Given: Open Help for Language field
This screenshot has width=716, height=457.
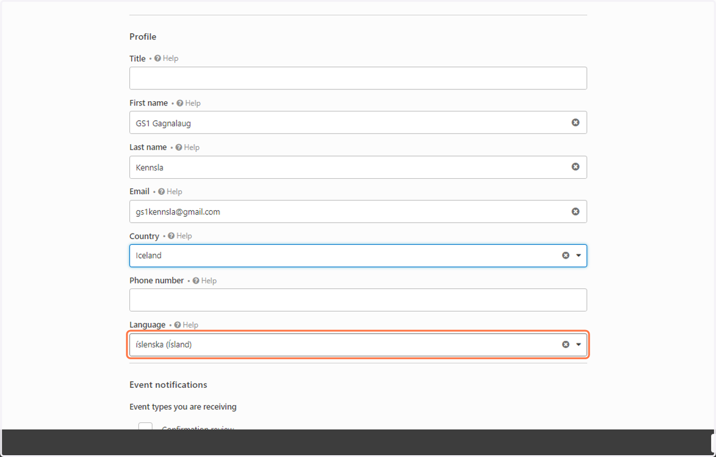Looking at the screenshot, I should coord(186,325).
